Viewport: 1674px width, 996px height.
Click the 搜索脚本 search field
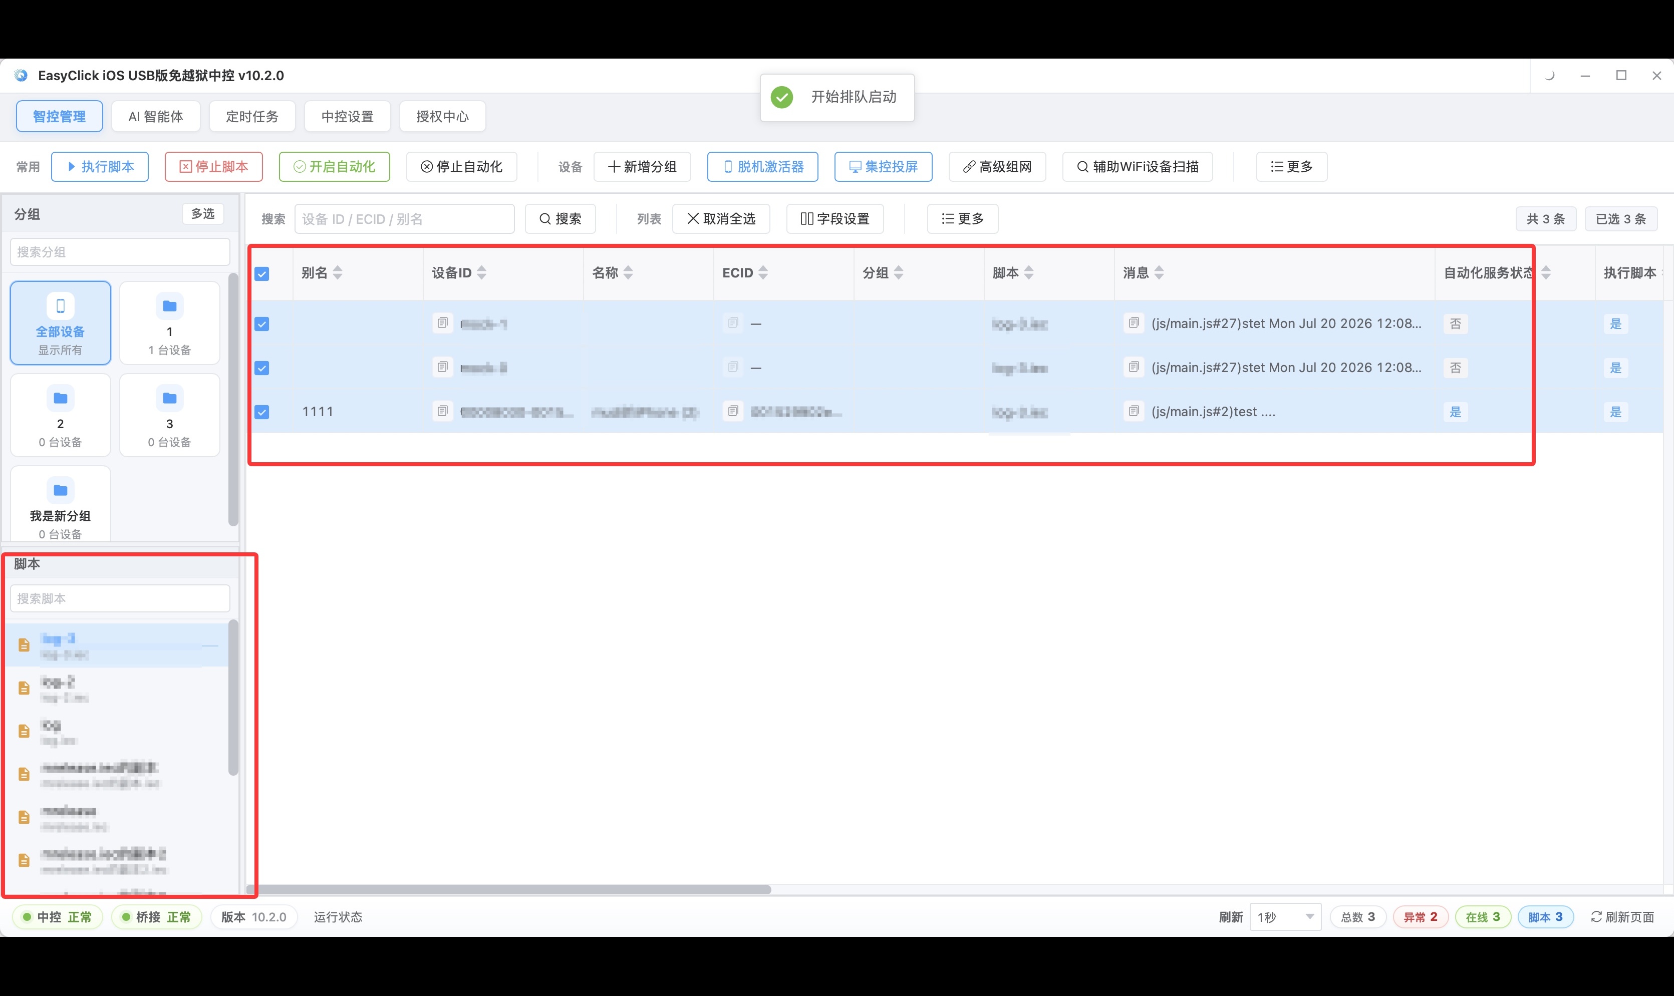[120, 598]
